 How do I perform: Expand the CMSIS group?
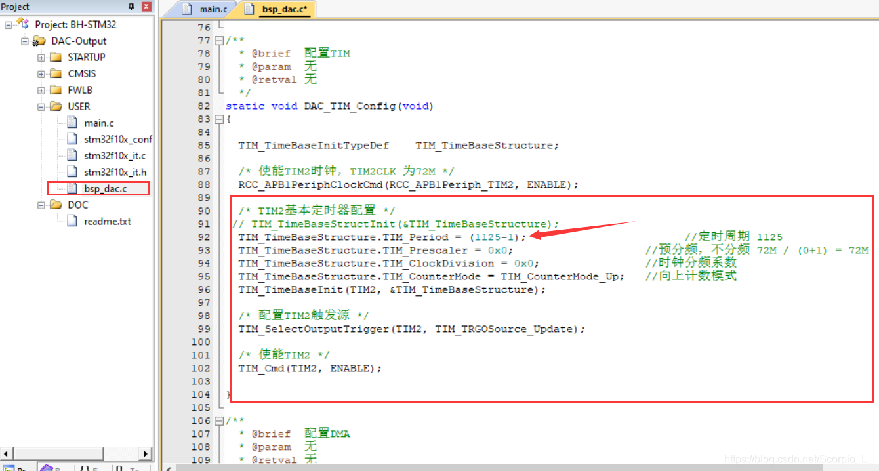coord(41,73)
